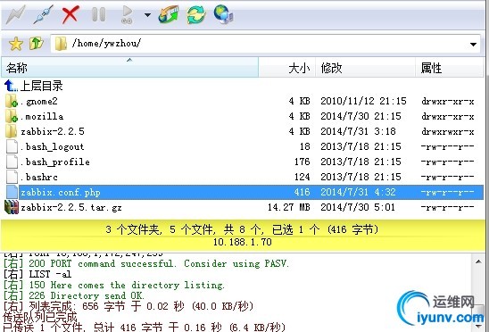The width and height of the screenshot is (489, 332).
Task: Click the 14.27 MB size cell
Action: [x=289, y=207]
